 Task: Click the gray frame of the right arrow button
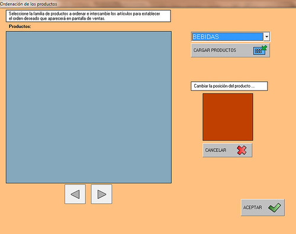coord(101,194)
